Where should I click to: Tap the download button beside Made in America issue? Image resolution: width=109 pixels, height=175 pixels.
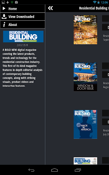point(105,122)
